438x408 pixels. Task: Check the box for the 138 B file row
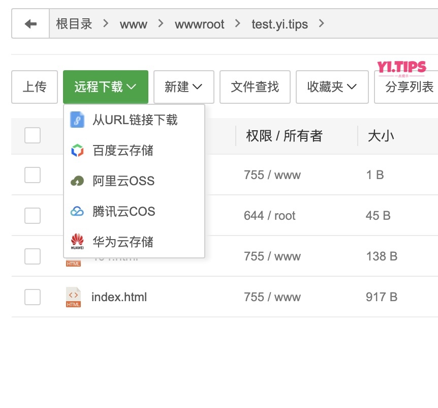[33, 256]
